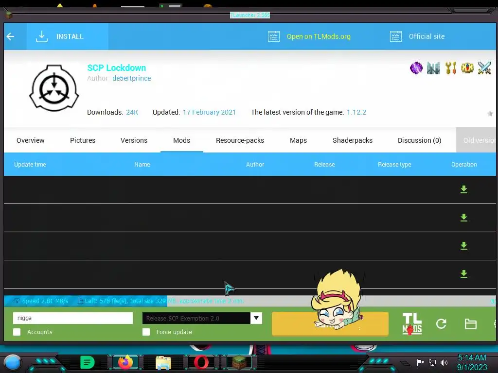Viewport: 498px width, 373px height.
Task: Switch to the Versions tab
Action: pyautogui.click(x=134, y=140)
